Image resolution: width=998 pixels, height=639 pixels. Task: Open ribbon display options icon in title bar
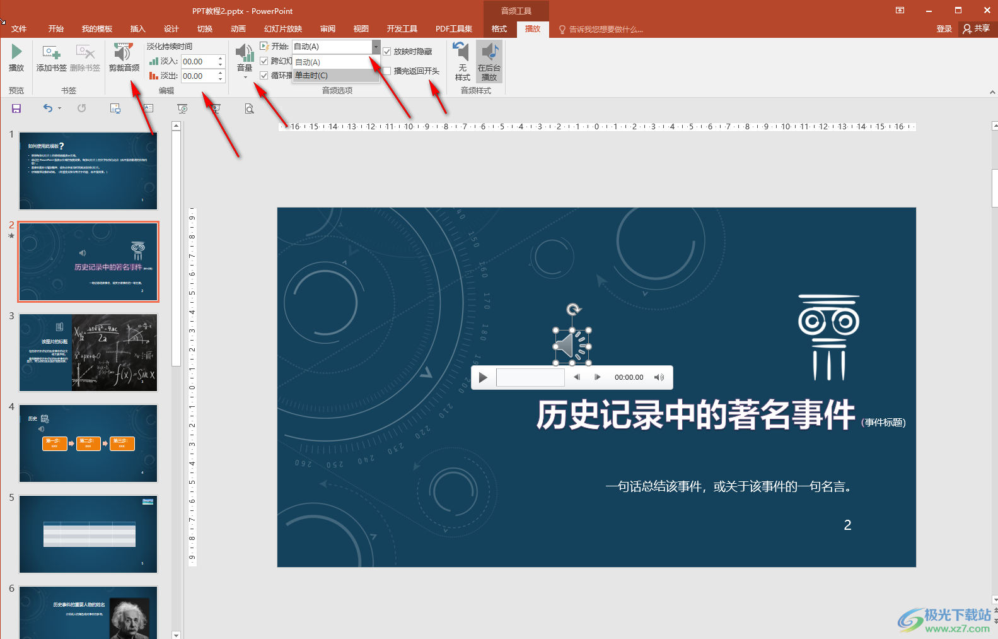pos(900,11)
